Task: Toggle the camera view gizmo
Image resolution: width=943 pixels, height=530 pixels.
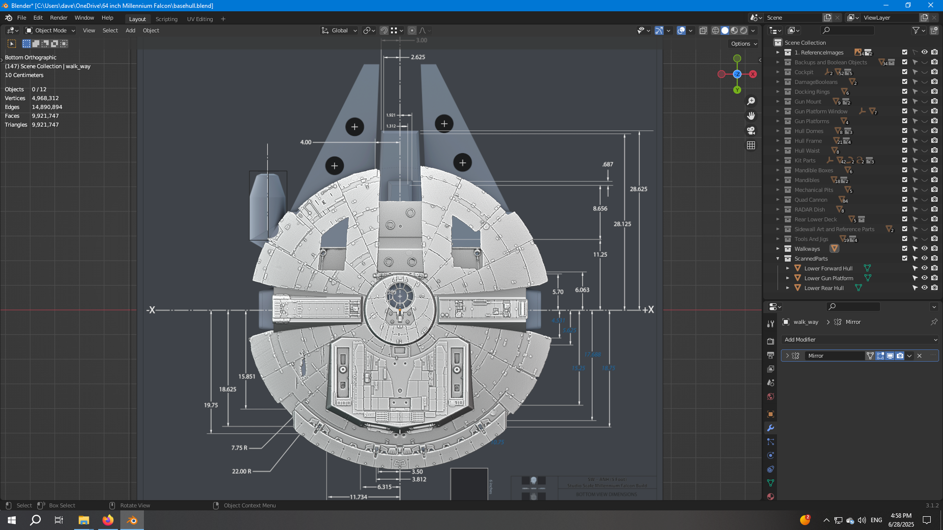Action: pyautogui.click(x=751, y=131)
